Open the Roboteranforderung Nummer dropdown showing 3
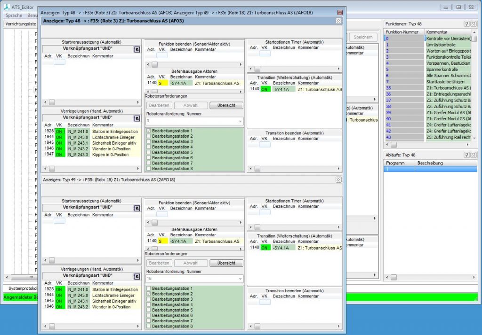The width and height of the screenshot is (482, 335). tap(241, 120)
